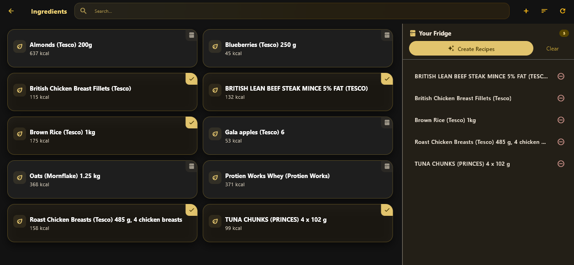Clear all fridge items with the Clear link
Viewport: 574px width, 265px height.
click(x=552, y=48)
